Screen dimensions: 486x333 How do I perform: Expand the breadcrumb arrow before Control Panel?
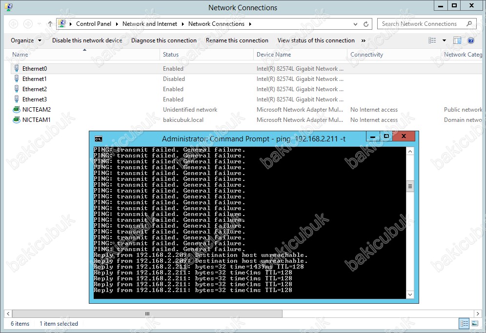[71, 24]
